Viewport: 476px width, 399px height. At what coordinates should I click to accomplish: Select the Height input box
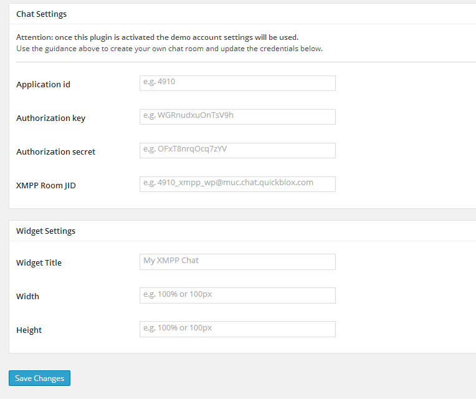pos(237,329)
